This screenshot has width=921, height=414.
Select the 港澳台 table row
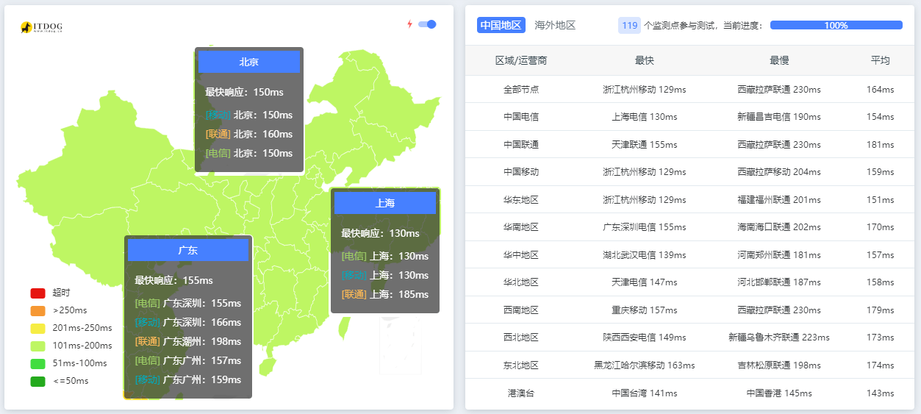tap(689, 393)
